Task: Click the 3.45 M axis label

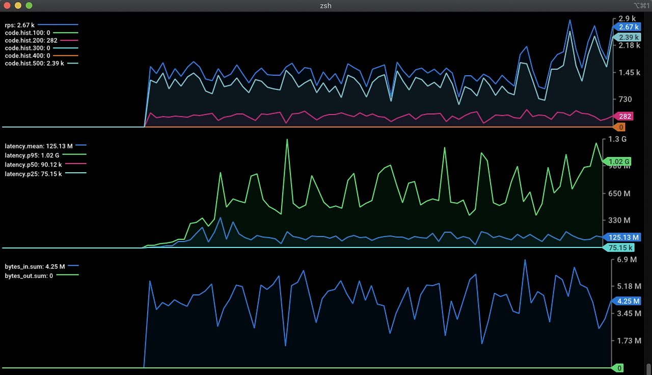Action: (x=629, y=314)
